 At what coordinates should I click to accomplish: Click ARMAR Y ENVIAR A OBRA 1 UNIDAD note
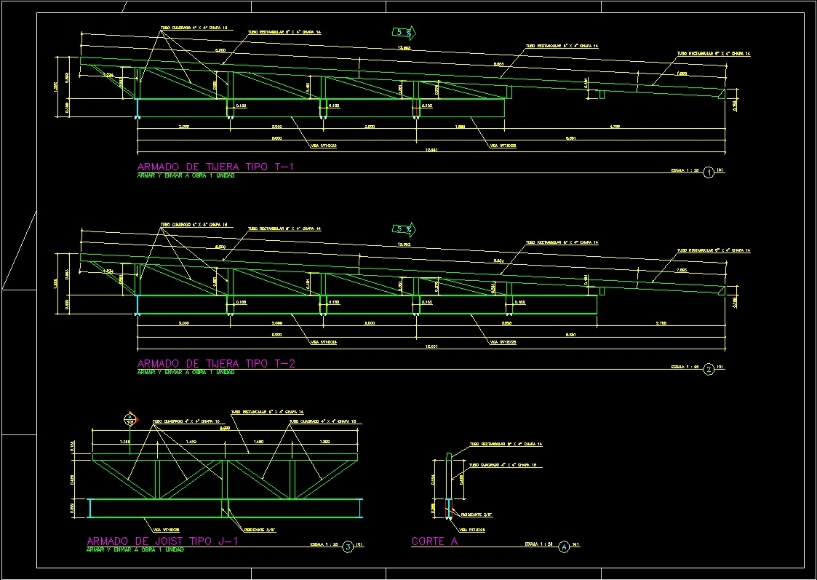(x=184, y=175)
